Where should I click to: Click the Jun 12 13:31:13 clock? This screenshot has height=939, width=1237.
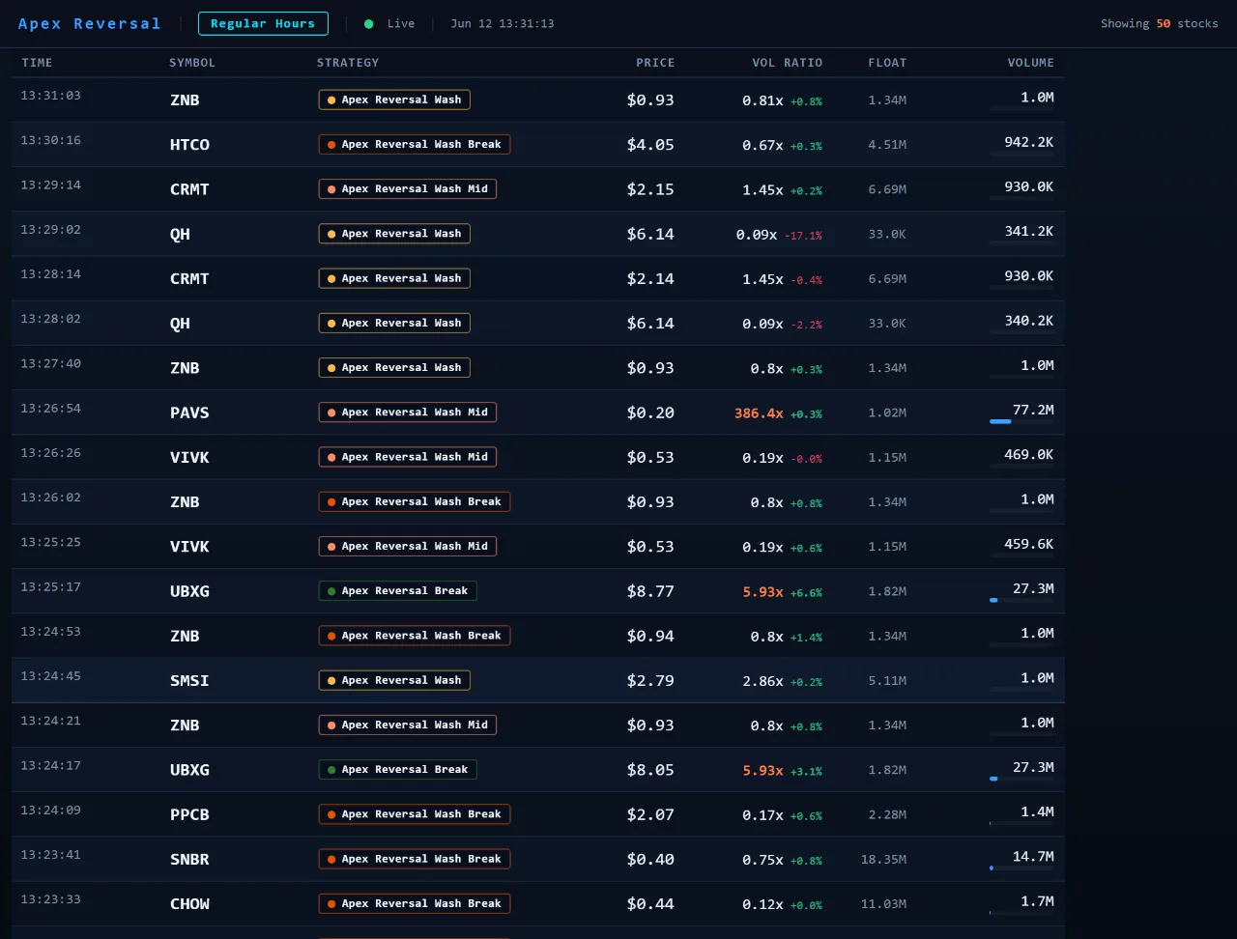tap(503, 23)
